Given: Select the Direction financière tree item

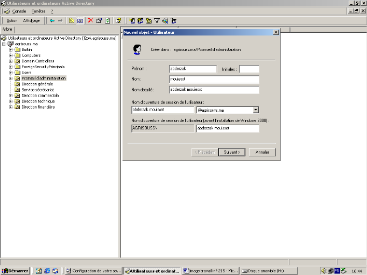Looking at the screenshot, I should [38, 107].
